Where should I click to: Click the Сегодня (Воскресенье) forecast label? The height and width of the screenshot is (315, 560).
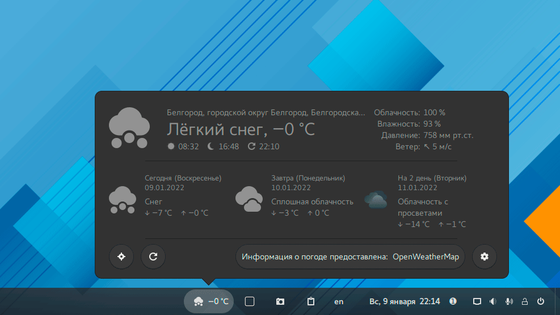pyautogui.click(x=183, y=178)
